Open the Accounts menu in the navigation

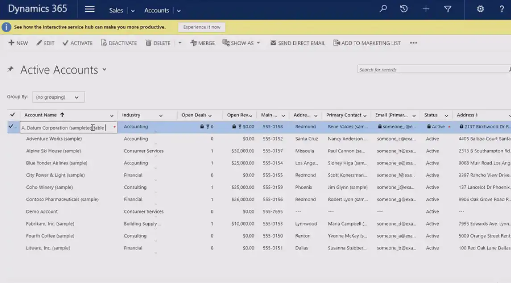click(156, 10)
